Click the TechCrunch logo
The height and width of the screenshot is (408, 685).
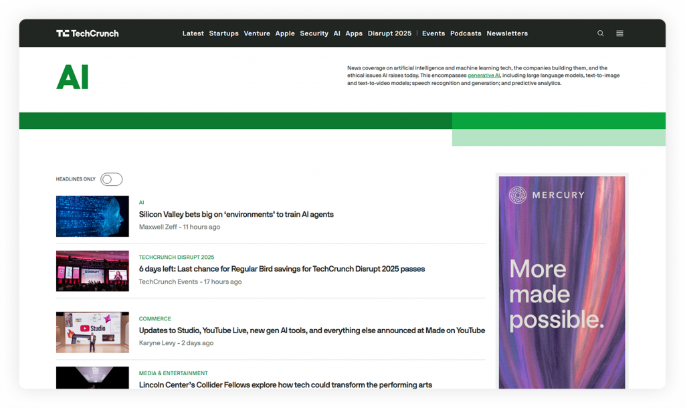(88, 33)
